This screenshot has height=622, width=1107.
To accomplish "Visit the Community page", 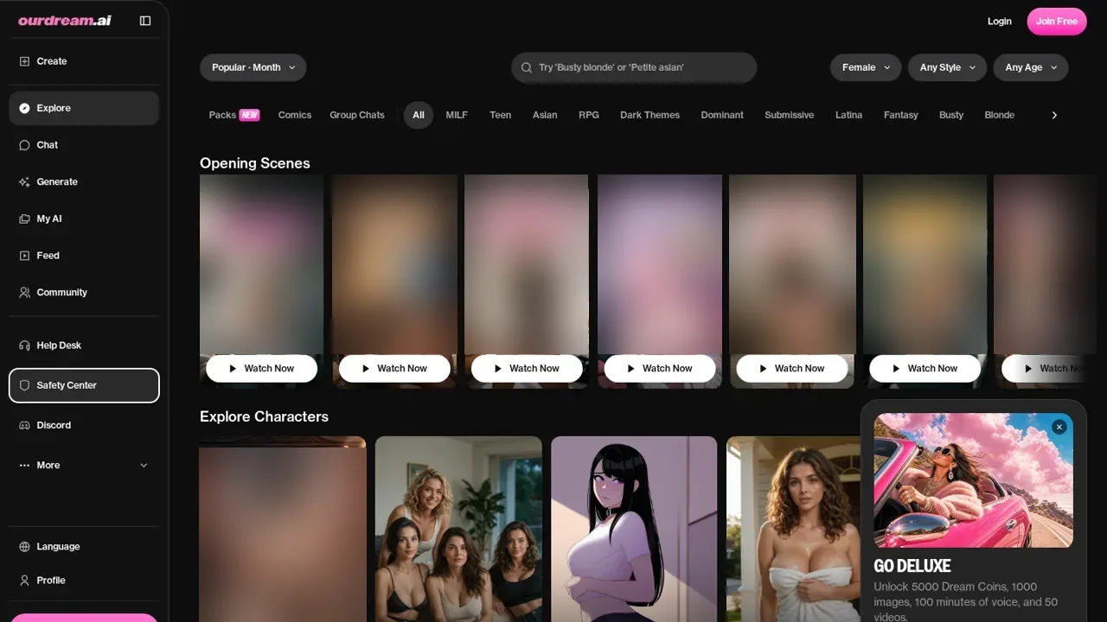I will (x=84, y=293).
